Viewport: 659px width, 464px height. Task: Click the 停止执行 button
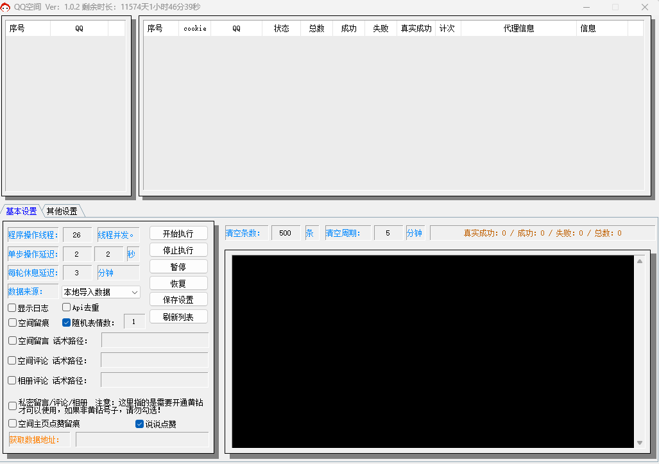click(x=178, y=250)
